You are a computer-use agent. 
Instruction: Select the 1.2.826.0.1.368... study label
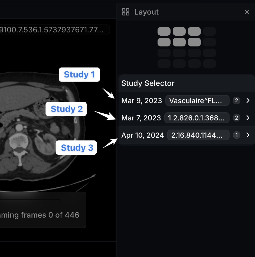click(197, 118)
